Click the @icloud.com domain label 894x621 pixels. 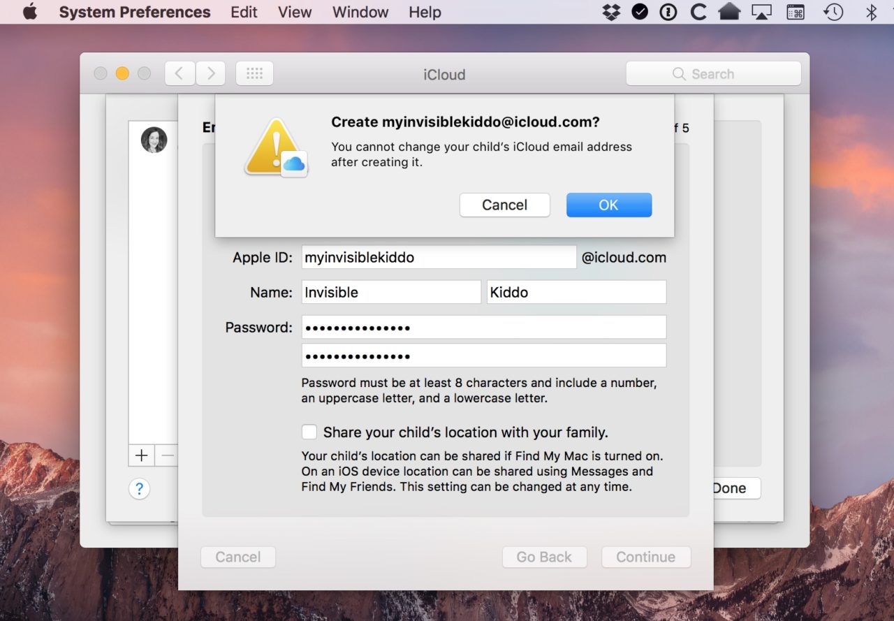624,257
